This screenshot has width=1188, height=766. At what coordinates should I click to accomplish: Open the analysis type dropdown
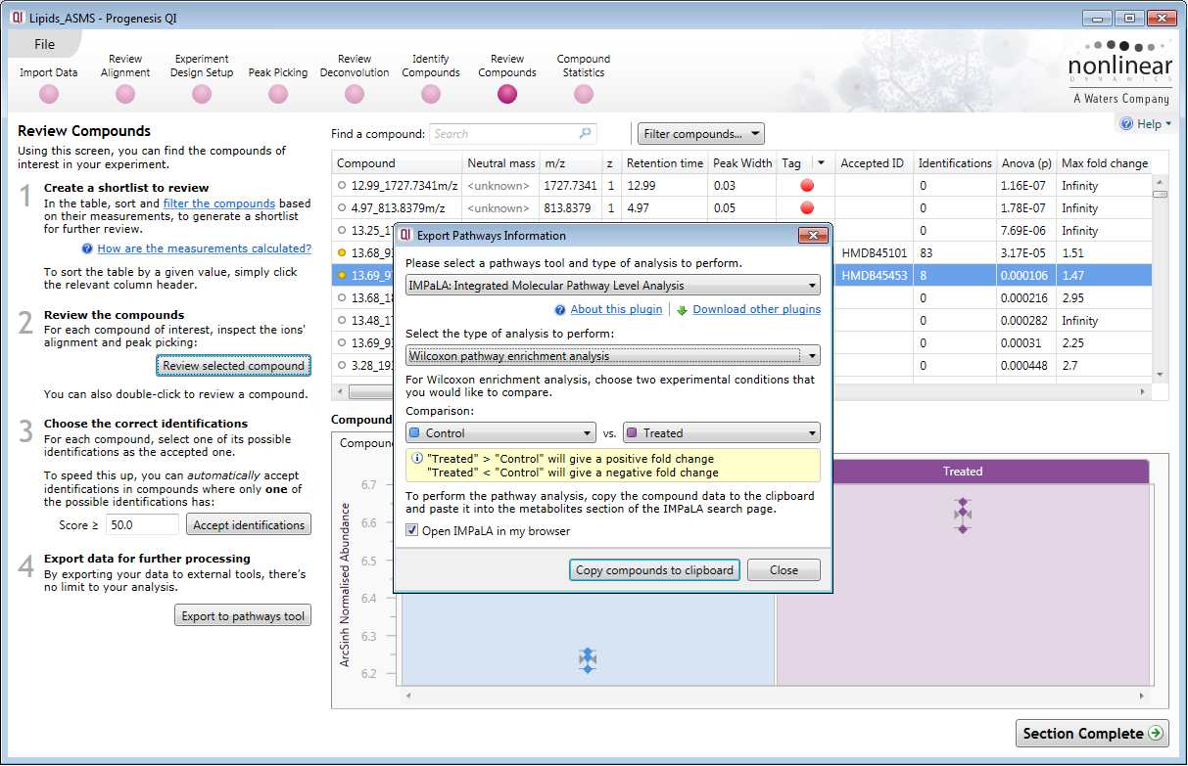coord(613,356)
